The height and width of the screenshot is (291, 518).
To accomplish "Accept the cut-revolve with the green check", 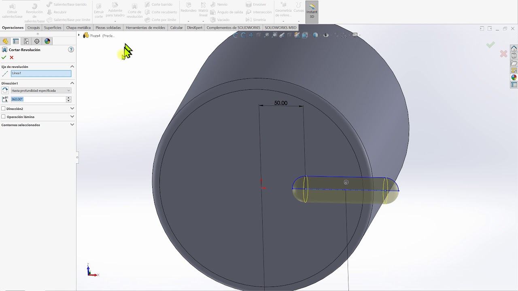I will point(4,57).
